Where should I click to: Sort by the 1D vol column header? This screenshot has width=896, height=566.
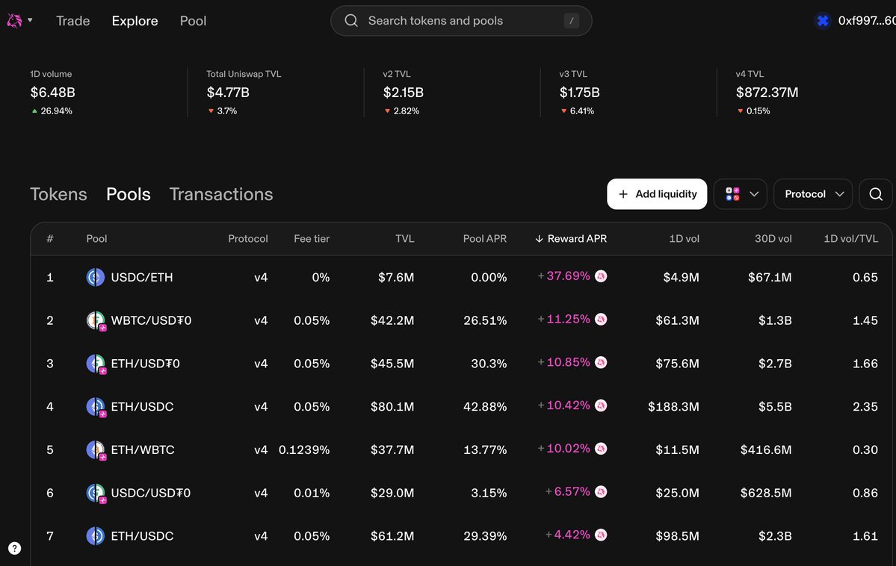click(x=684, y=239)
